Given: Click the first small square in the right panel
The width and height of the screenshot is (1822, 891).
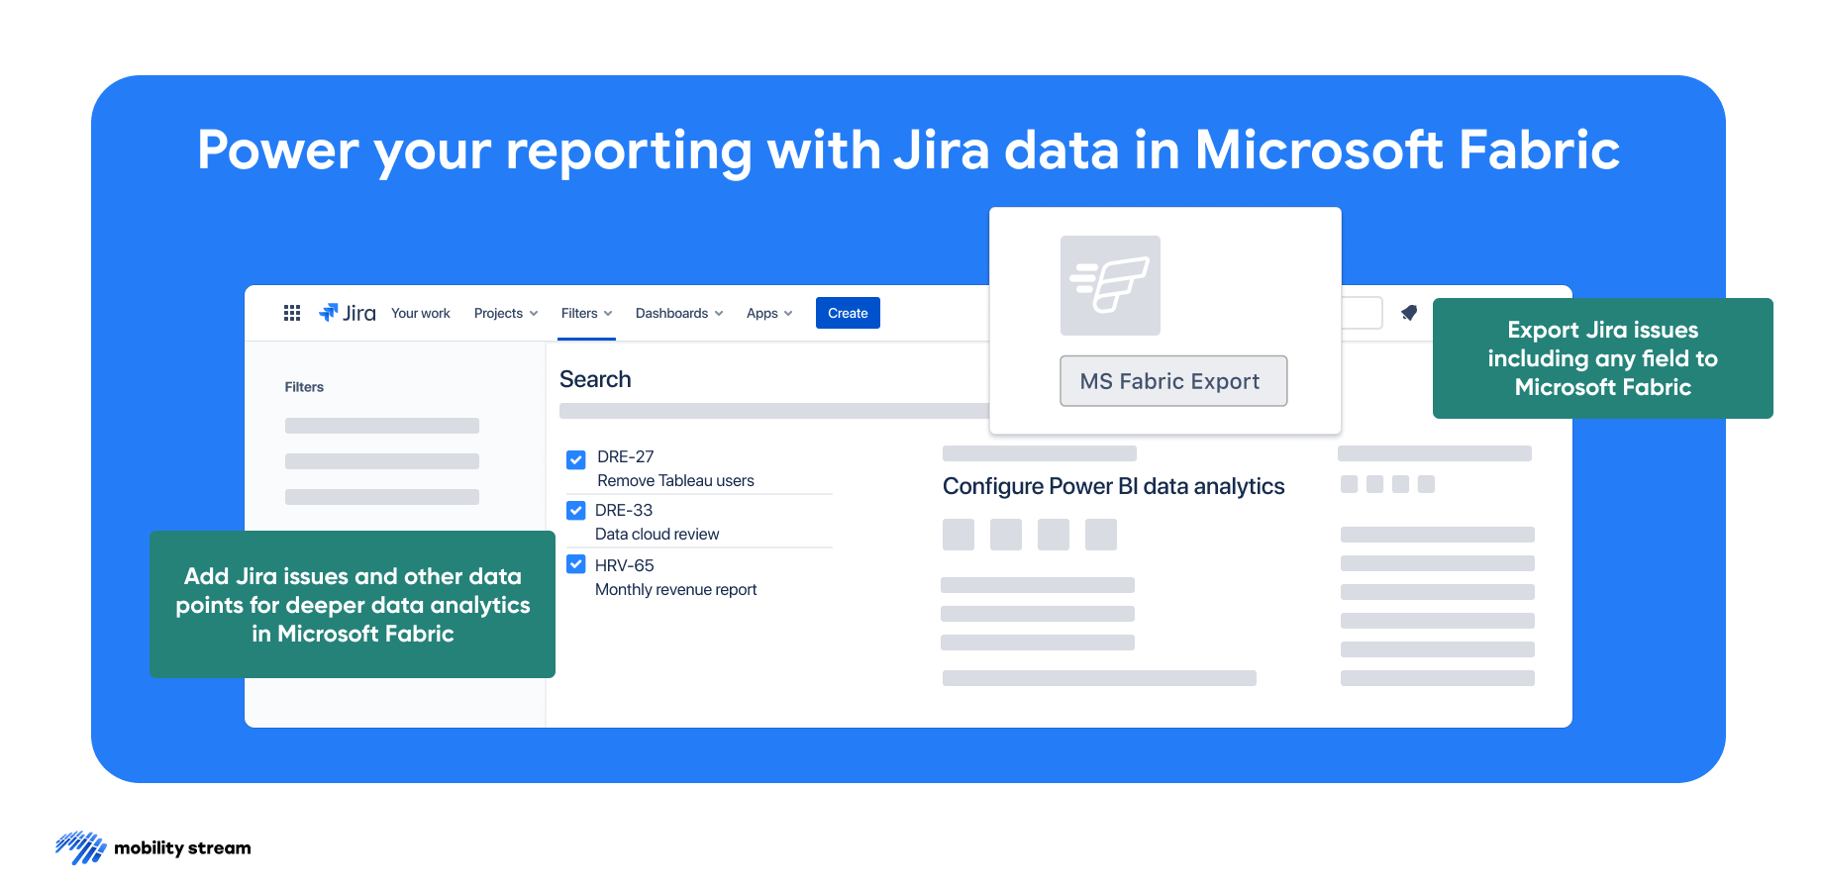Looking at the screenshot, I should (x=1349, y=484).
